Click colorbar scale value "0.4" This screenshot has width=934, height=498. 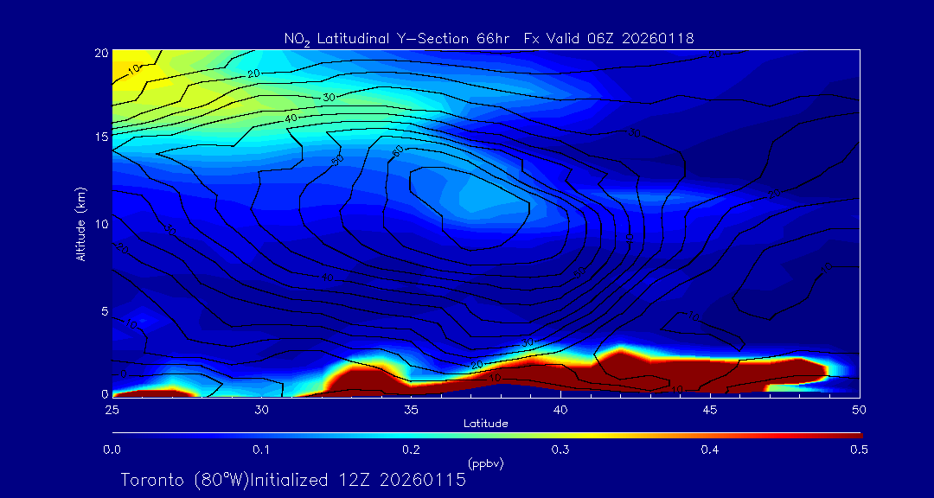pos(710,450)
